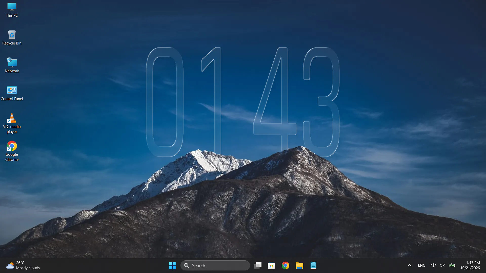Screen dimensions: 486x273
Task: Select the Google Chrome desktop shortcut
Action: click(x=12, y=152)
